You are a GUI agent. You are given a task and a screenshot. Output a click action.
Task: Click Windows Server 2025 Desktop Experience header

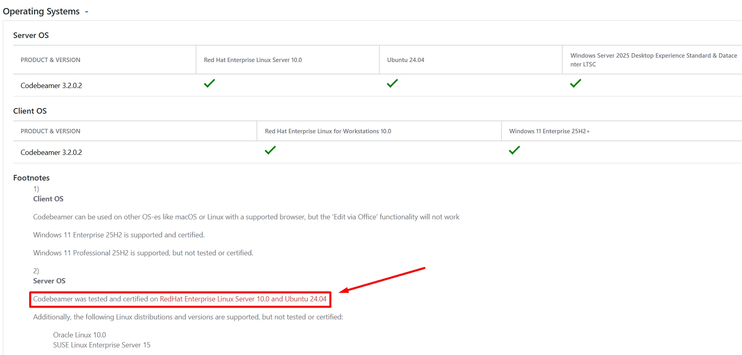pyautogui.click(x=654, y=60)
